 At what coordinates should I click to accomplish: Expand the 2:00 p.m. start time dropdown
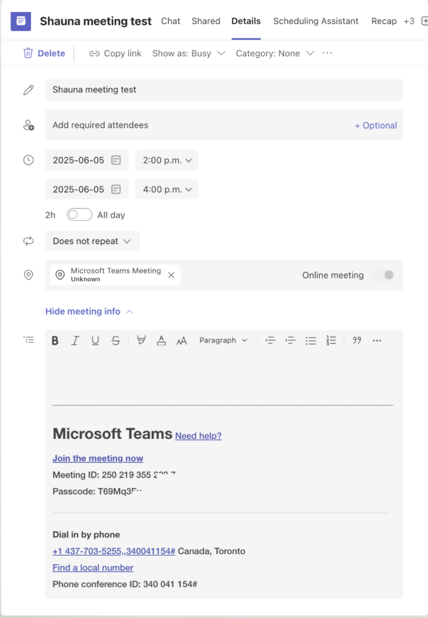coord(167,160)
